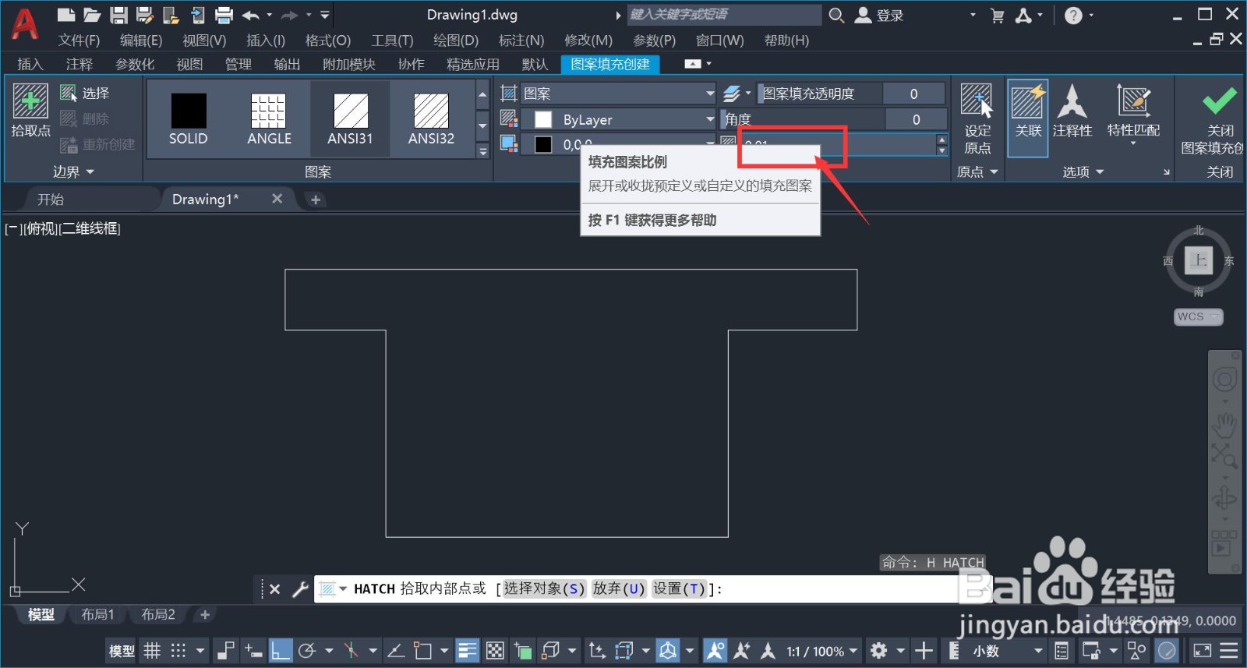Expand the 原点 panel dropdown
1247x668 pixels.
pos(977,171)
